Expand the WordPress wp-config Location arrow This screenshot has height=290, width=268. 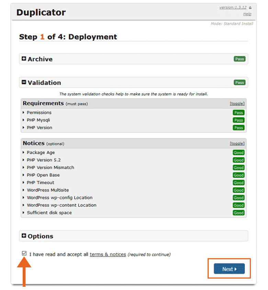pos(23,198)
